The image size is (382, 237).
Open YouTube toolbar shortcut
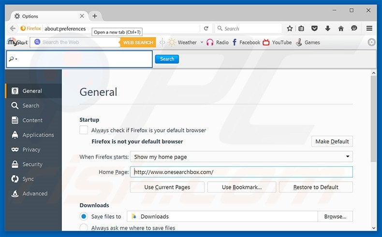[277, 42]
